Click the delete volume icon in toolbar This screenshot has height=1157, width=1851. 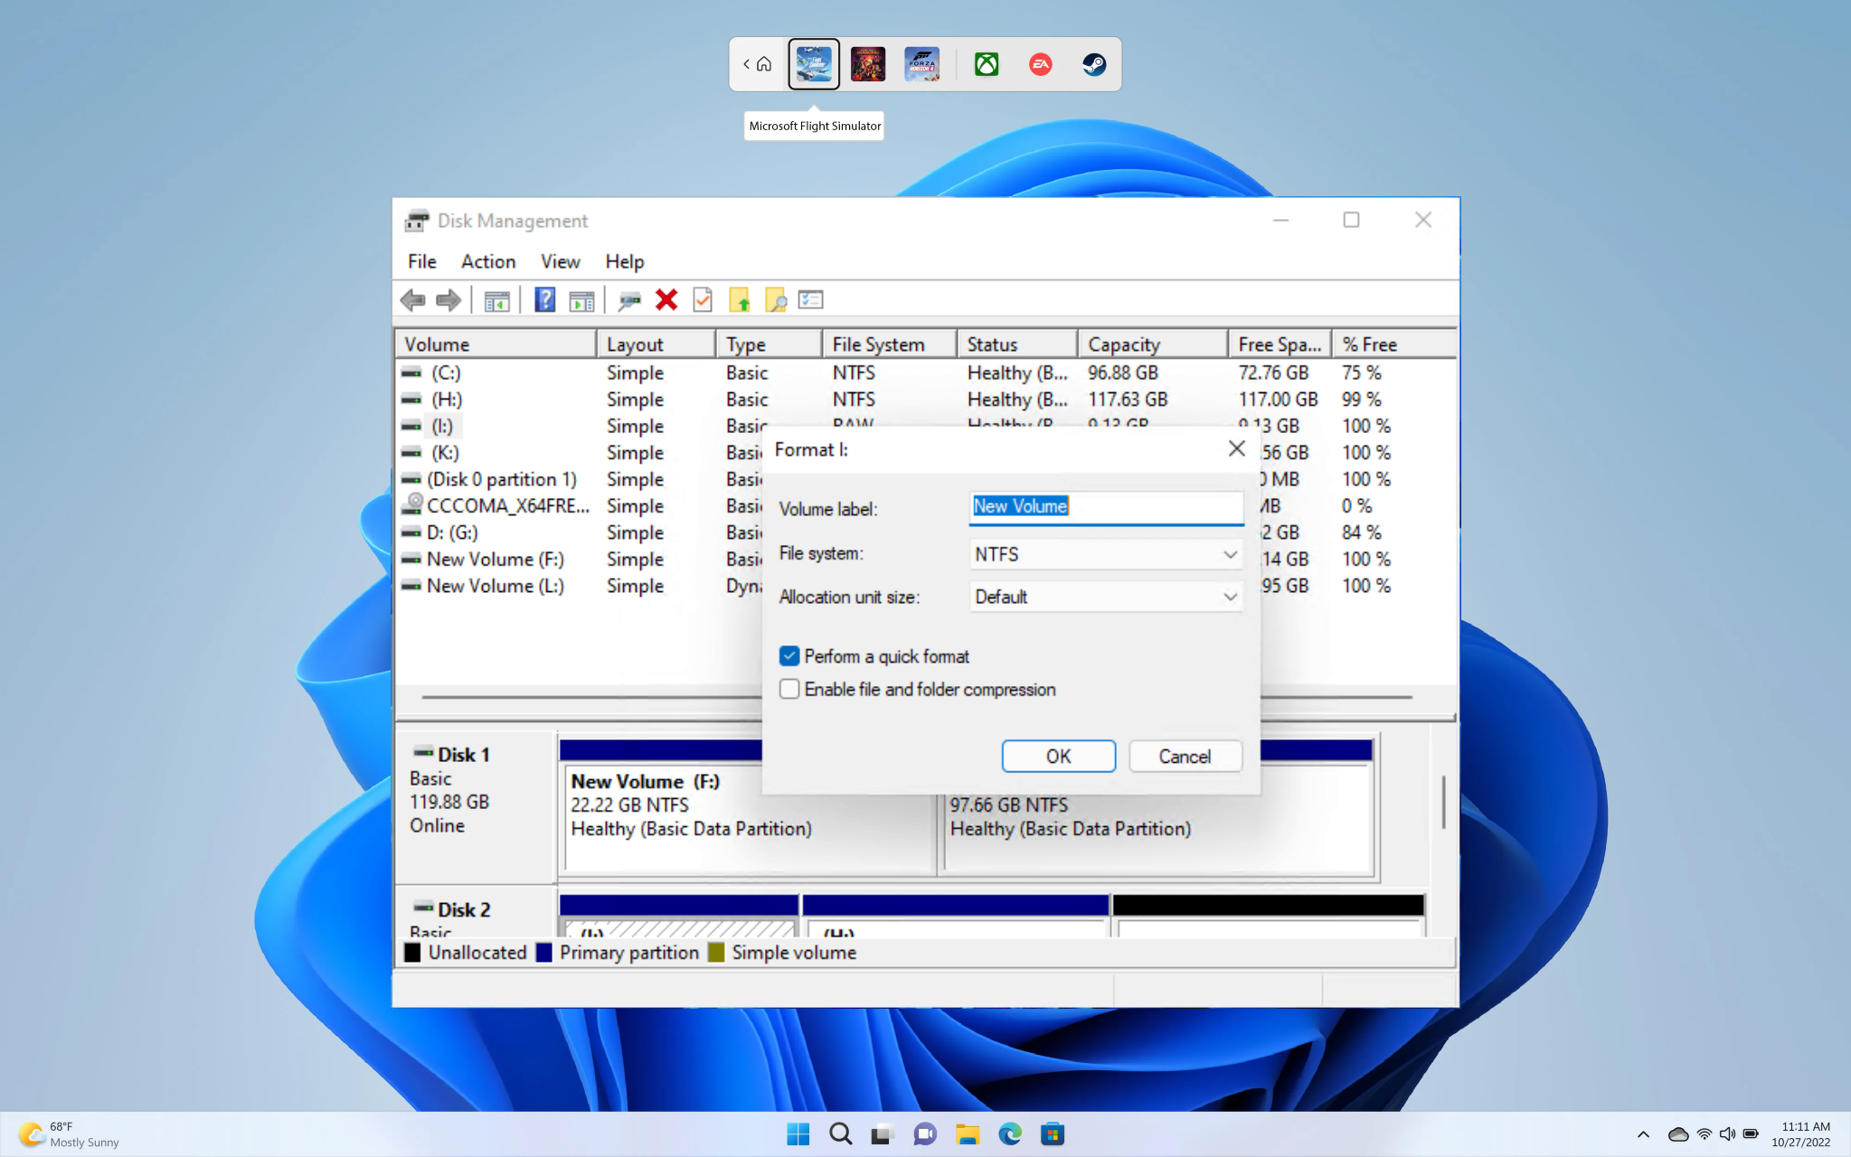tap(666, 298)
